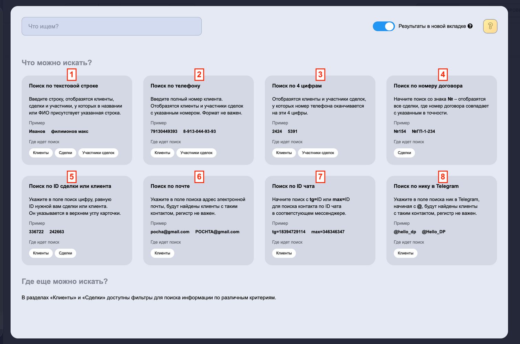Screen dimensions: 520x344
Task: Toggle the "Результаты в новой вкладке" switch
Action: click(x=384, y=26)
